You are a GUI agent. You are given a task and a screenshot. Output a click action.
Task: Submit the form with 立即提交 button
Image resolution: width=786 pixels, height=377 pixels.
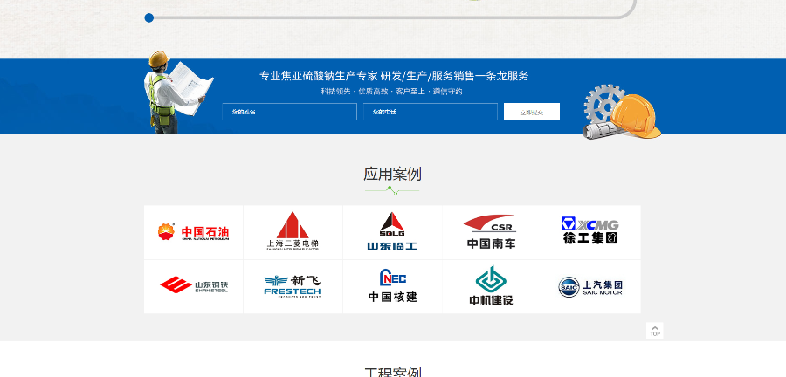click(x=532, y=112)
